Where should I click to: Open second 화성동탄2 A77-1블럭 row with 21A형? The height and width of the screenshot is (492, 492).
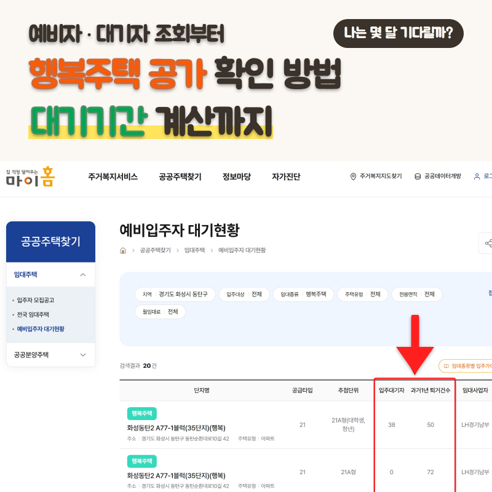[x=176, y=475]
